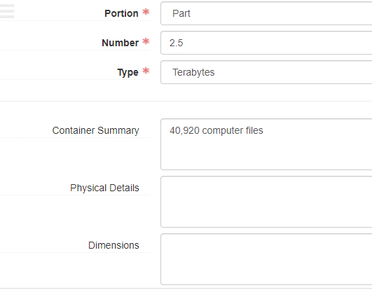The height and width of the screenshot is (290, 372).
Task: Open the Portion dropdown showing Part
Action: (266, 13)
